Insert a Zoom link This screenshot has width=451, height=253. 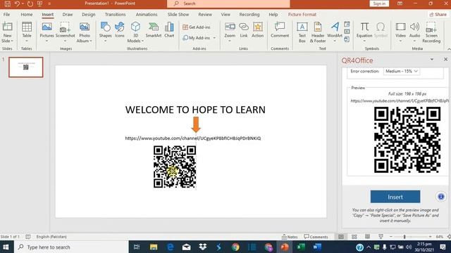230,32
